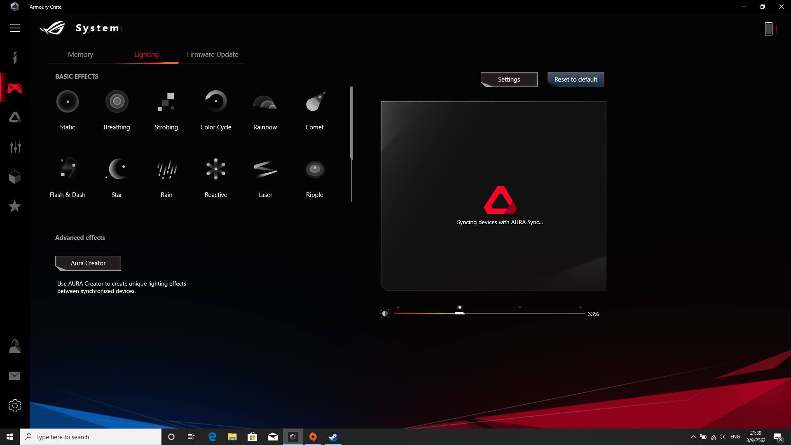791x445 pixels.
Task: Launch Aura Creator
Action: click(88, 263)
